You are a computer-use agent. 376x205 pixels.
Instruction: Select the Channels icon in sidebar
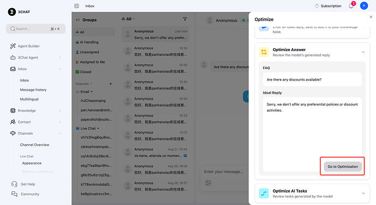pyautogui.click(x=13, y=133)
